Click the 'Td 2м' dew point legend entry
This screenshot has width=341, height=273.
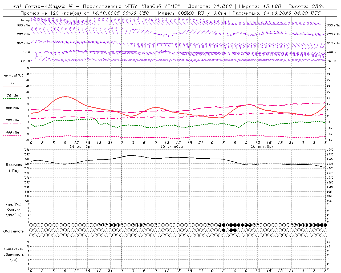[13, 95]
